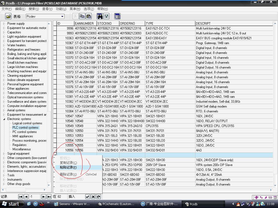Expand the Signal equipment tree node
This screenshot has width=278, height=208.
pyautogui.click(x=4, y=154)
